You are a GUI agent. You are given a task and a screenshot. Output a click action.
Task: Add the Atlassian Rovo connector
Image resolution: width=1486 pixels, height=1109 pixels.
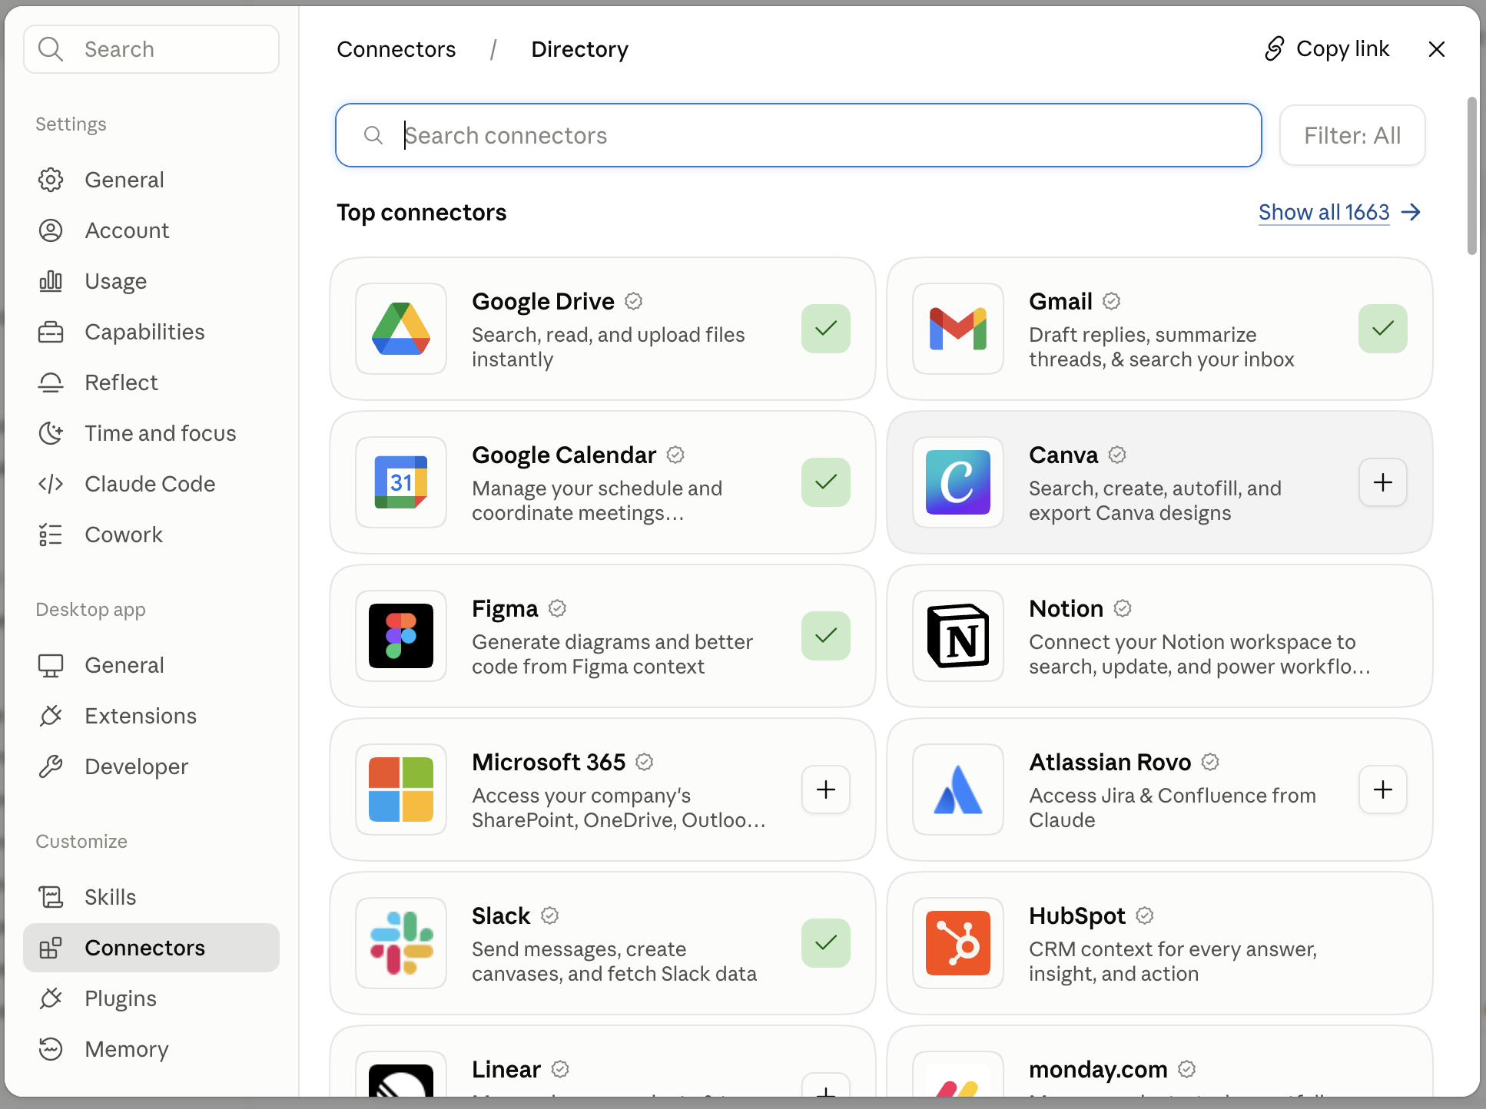[1383, 790]
